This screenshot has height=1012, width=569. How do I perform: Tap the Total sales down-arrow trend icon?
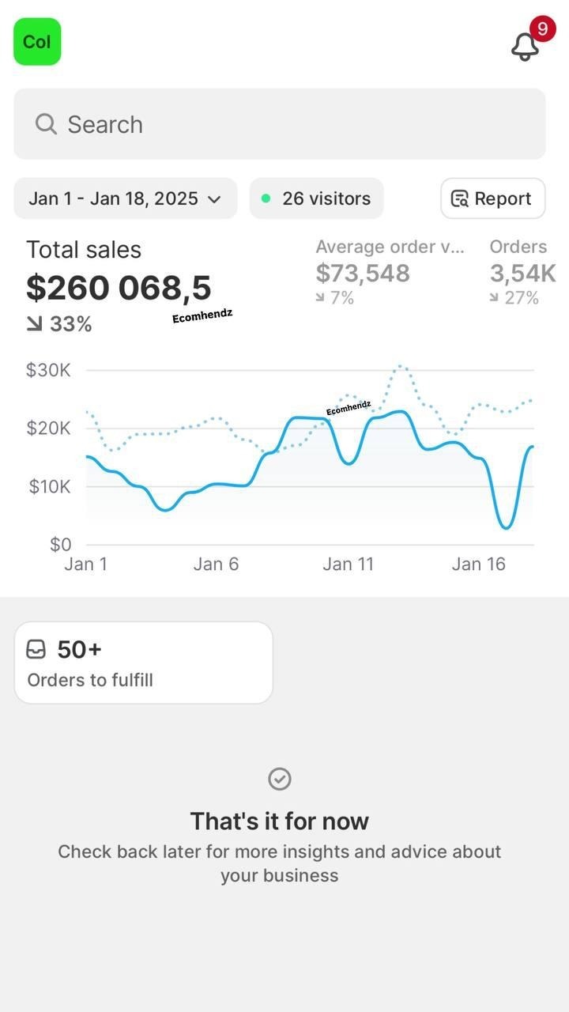[34, 324]
